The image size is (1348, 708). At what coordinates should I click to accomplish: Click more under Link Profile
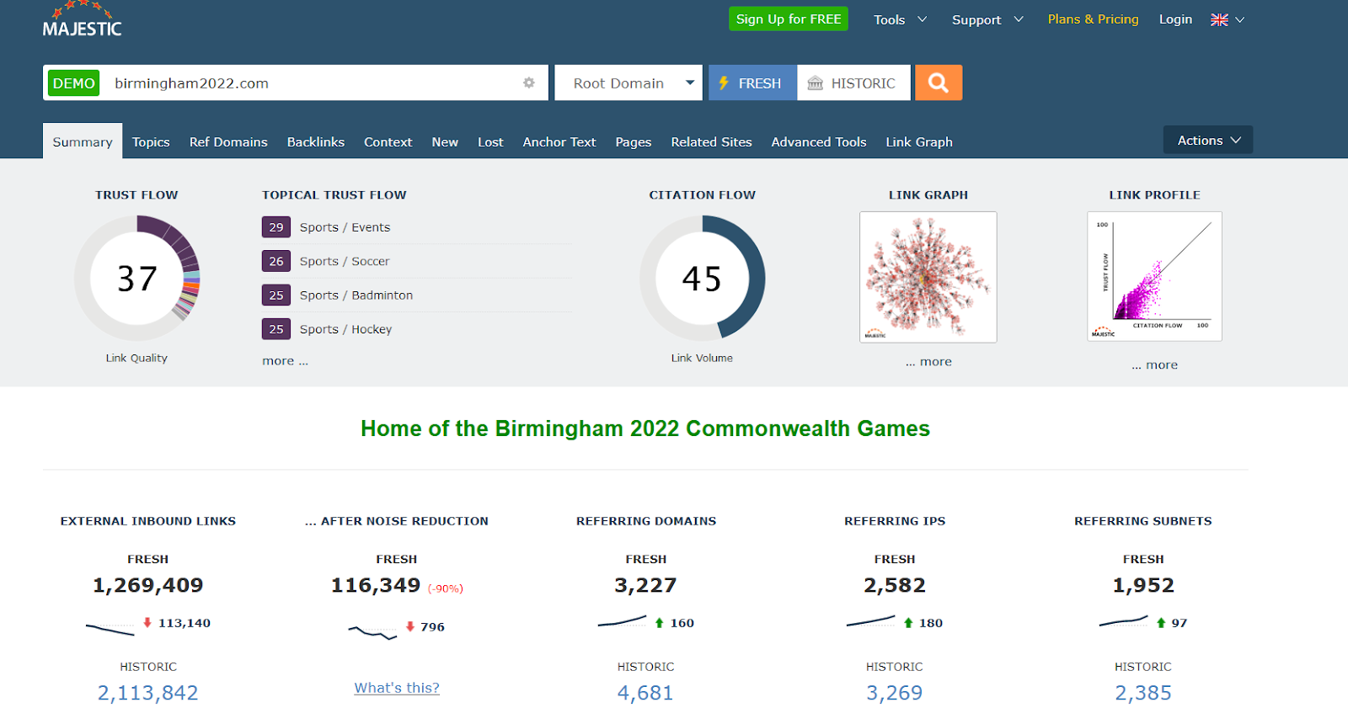coord(1154,365)
